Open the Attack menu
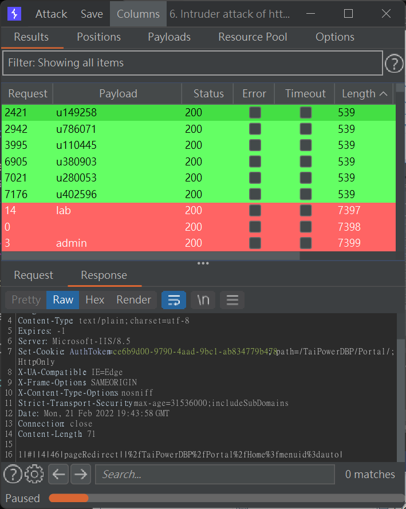The width and height of the screenshot is (406, 509). [51, 14]
